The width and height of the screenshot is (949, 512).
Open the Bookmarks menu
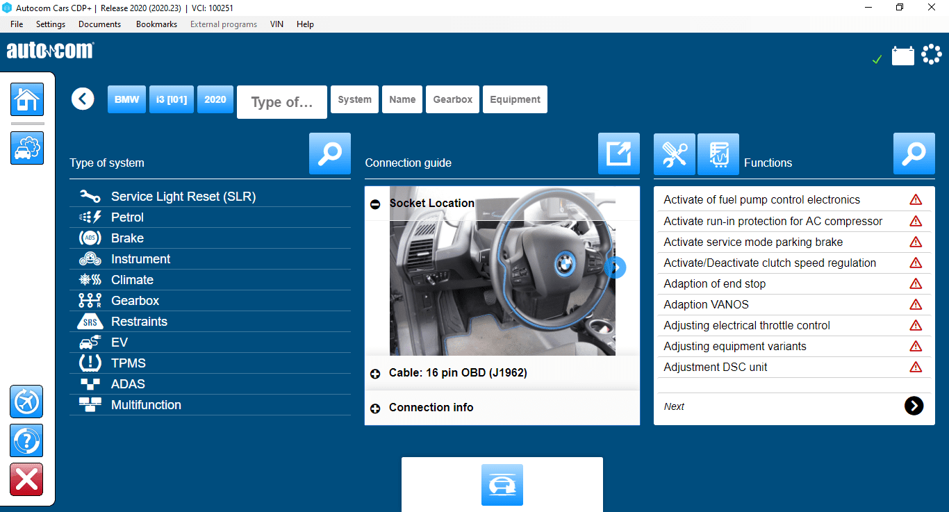(156, 24)
